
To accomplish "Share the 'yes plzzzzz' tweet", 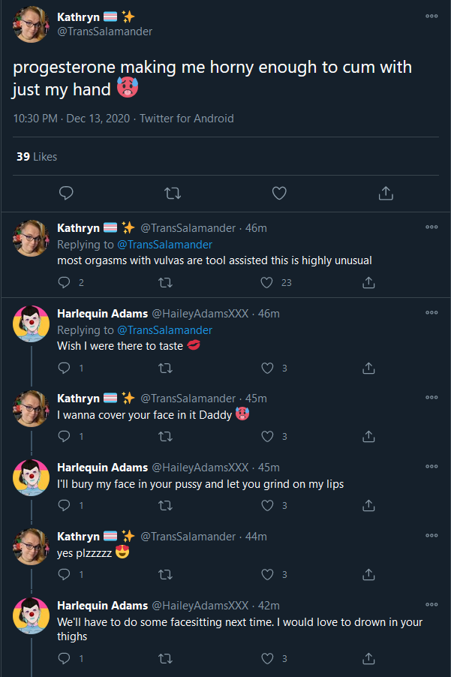I will pos(368,574).
